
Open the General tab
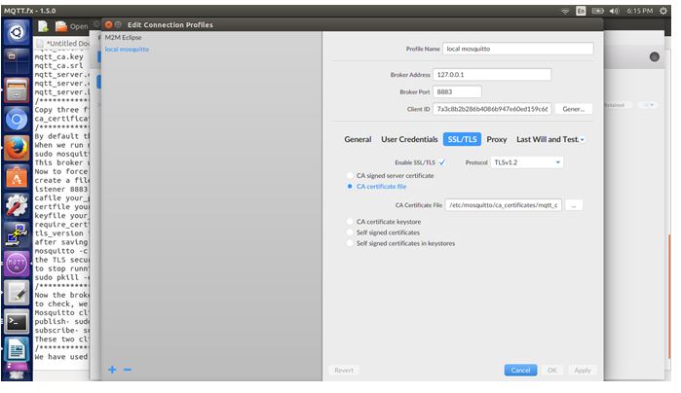click(358, 139)
